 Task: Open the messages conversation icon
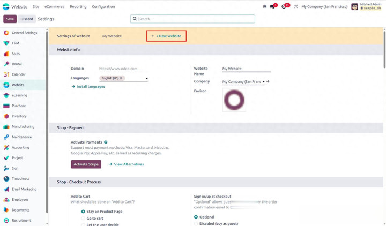[x=272, y=6]
